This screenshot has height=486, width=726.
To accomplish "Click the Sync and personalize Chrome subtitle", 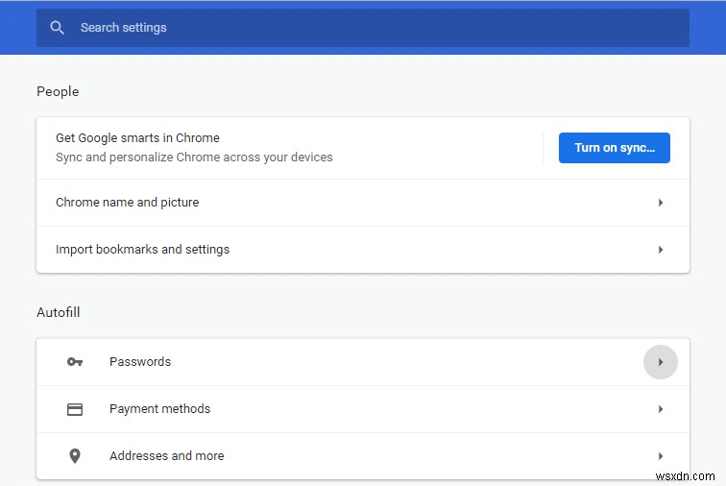I will click(x=194, y=158).
